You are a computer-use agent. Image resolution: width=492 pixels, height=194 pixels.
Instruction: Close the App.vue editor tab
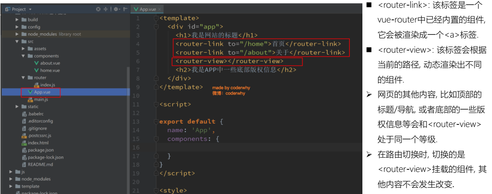(x=160, y=9)
